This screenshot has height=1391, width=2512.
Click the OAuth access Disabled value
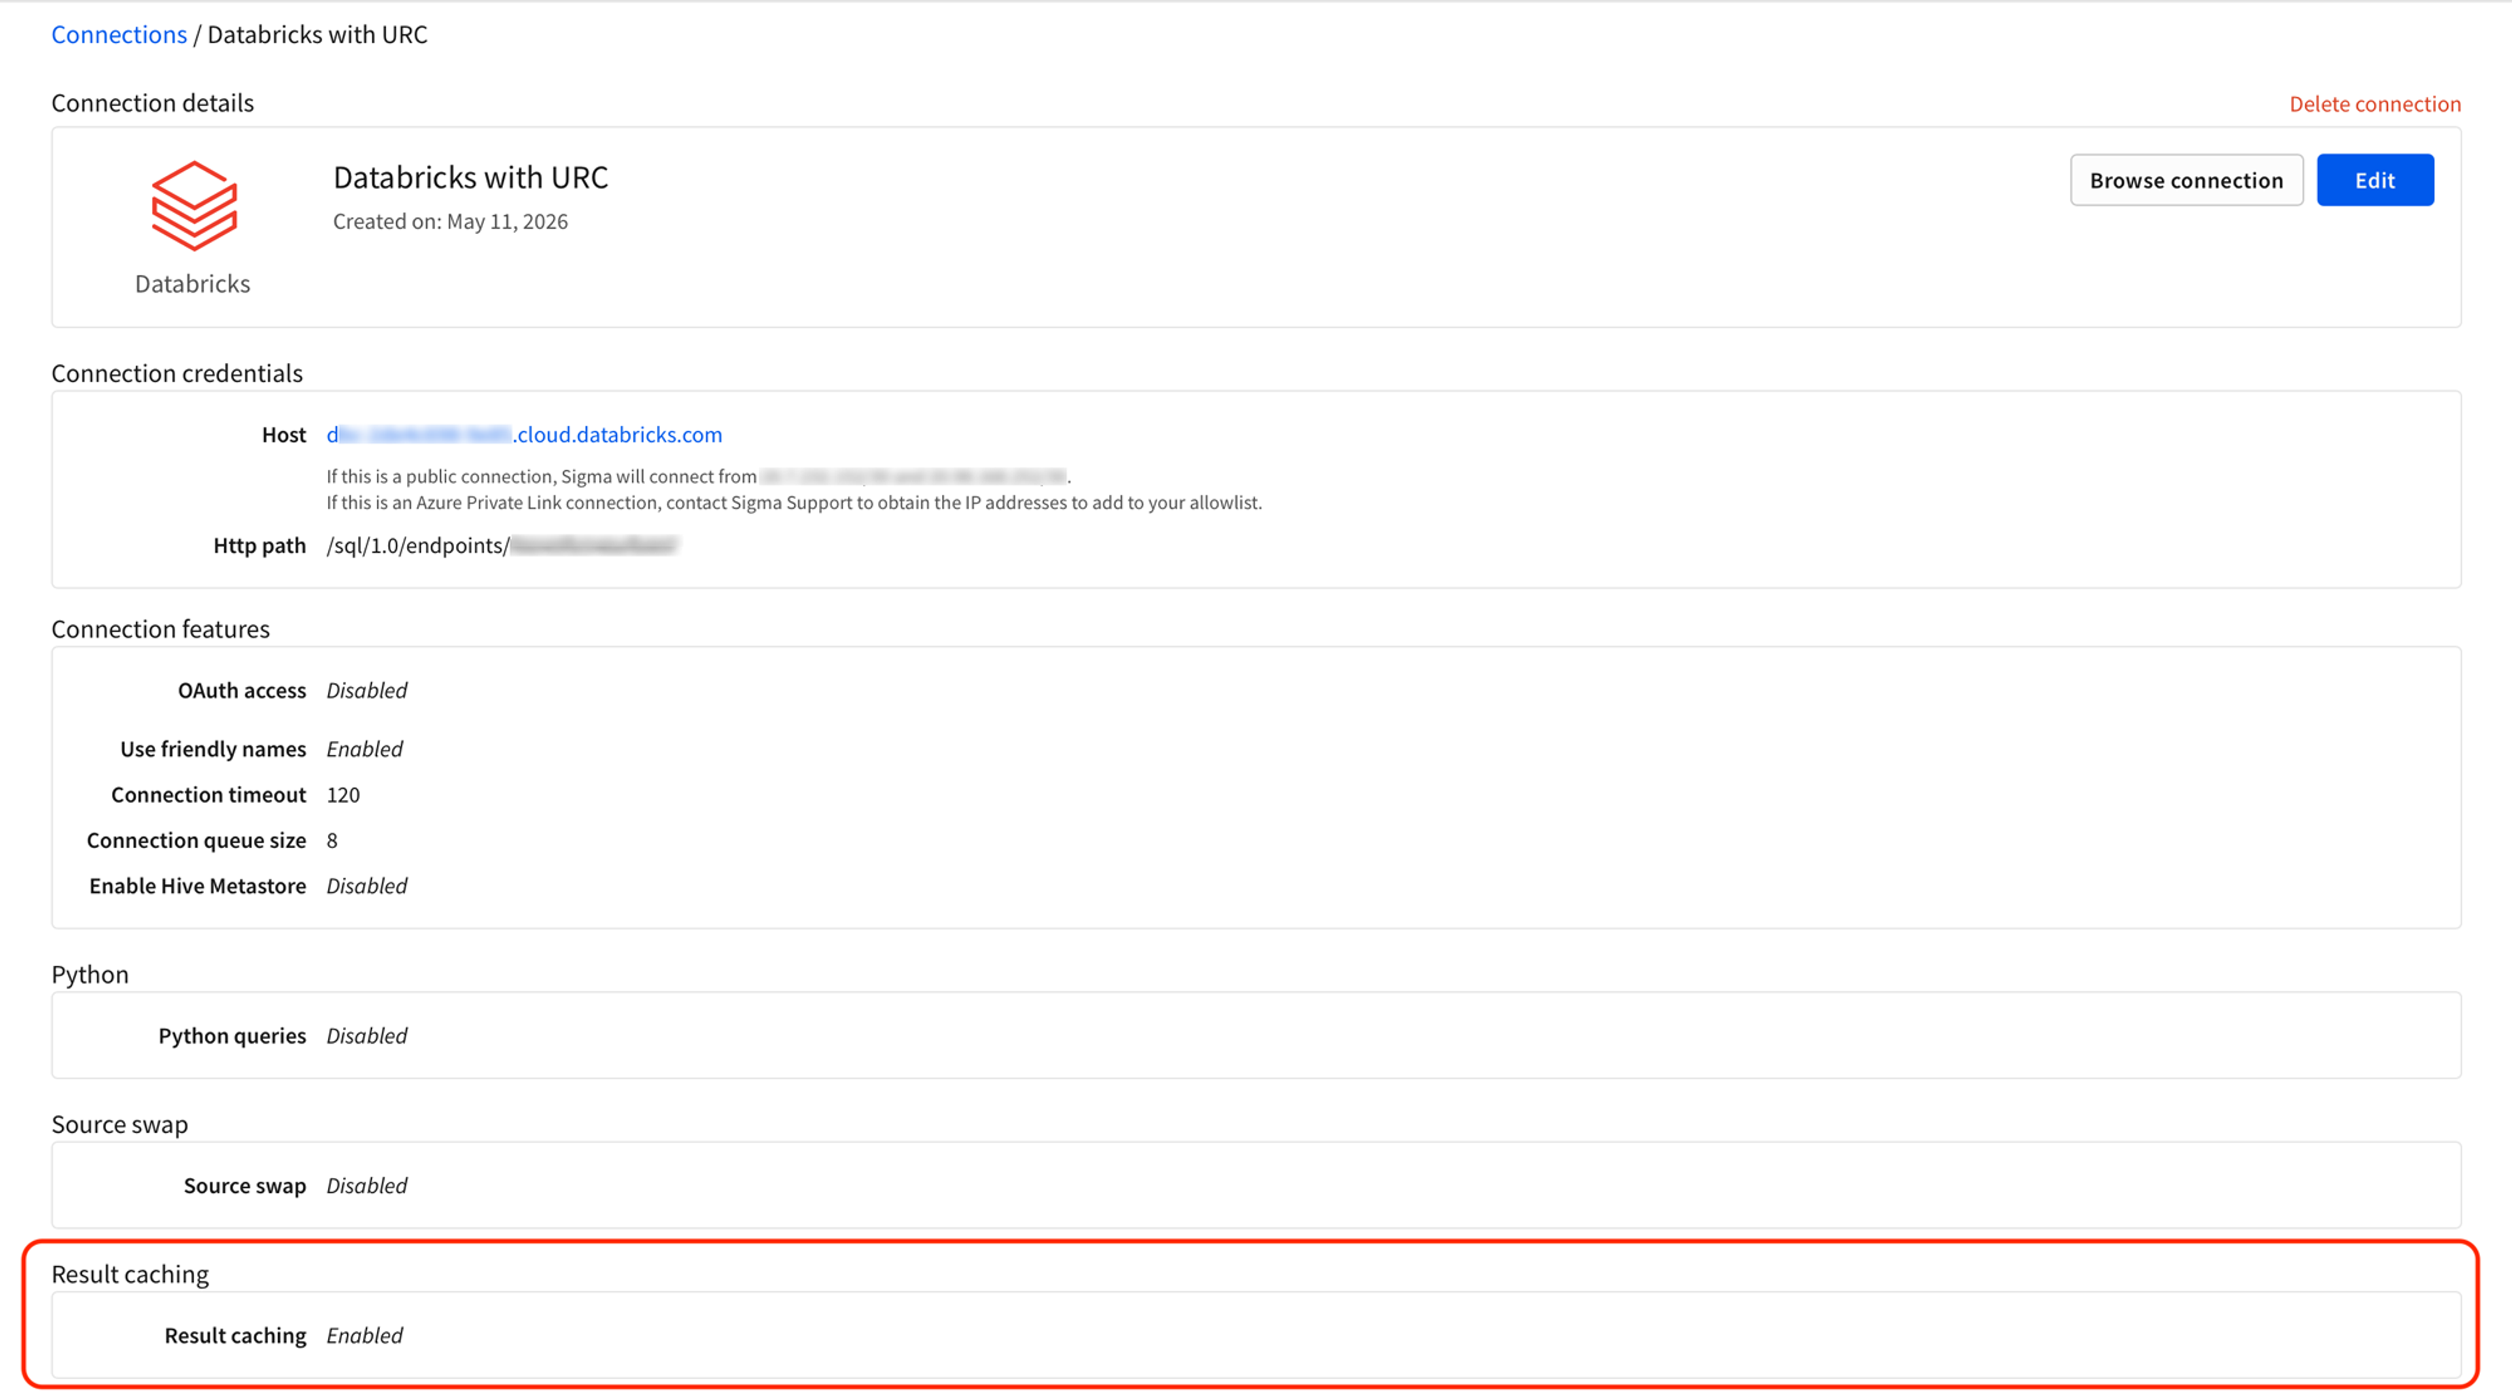(x=366, y=690)
